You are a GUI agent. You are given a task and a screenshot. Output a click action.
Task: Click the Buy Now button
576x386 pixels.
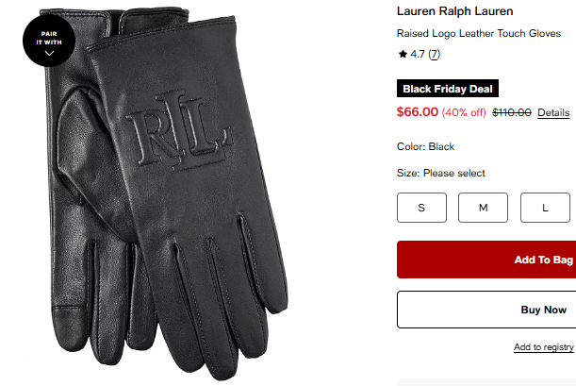486,310
